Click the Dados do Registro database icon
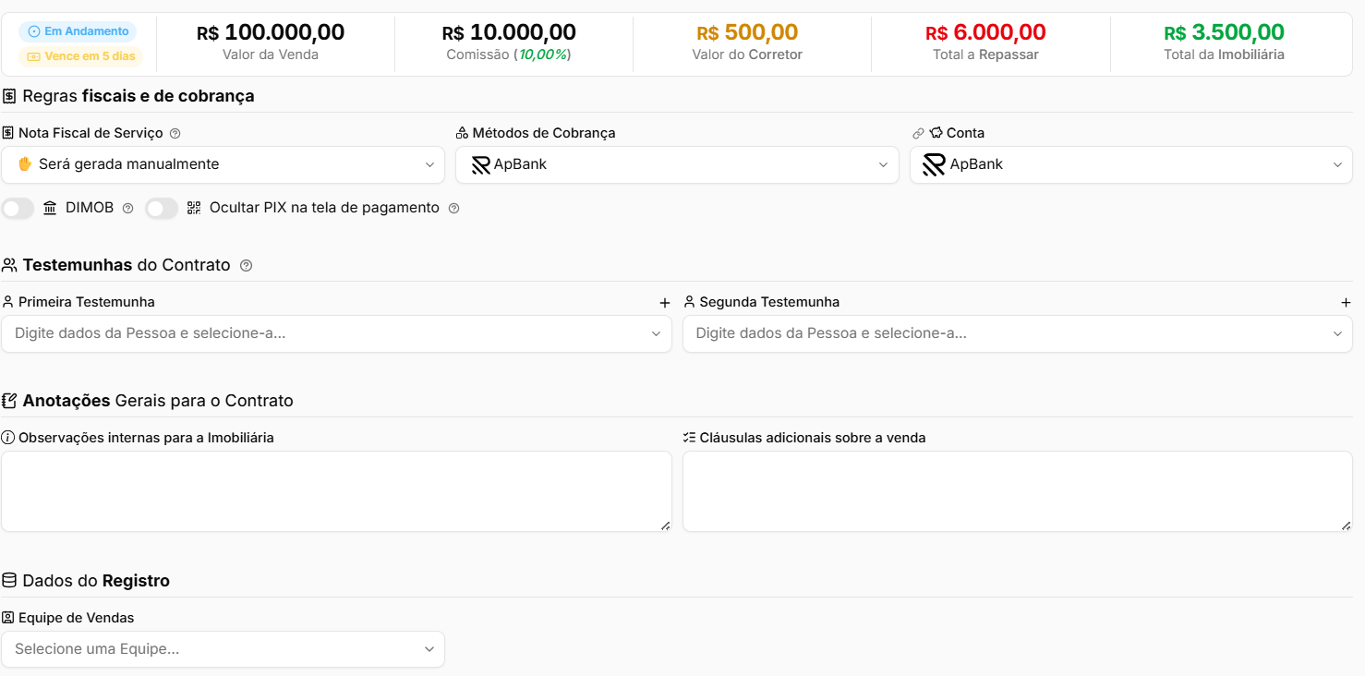 [x=9, y=581]
